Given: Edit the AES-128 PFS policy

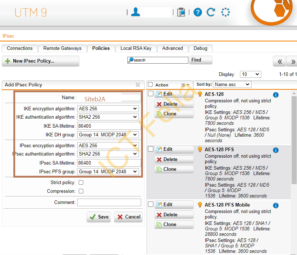Looking at the screenshot, I should coord(174,149).
